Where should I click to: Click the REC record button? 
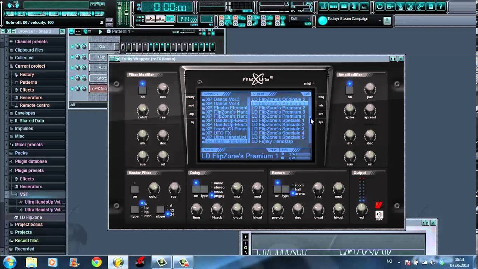click(170, 19)
